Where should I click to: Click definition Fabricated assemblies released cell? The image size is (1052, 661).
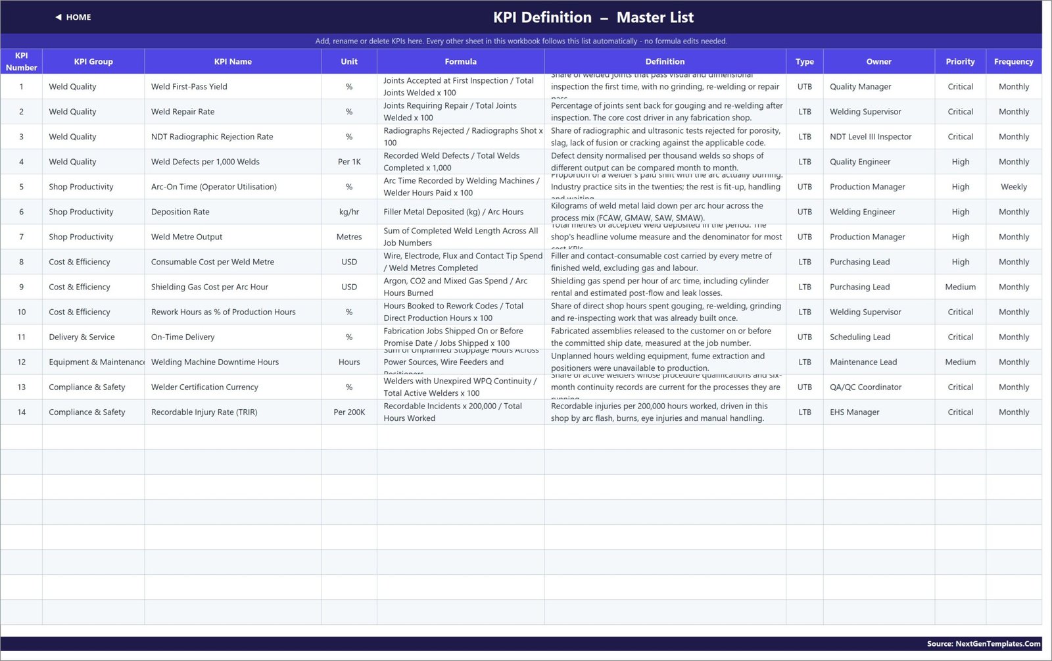click(665, 337)
